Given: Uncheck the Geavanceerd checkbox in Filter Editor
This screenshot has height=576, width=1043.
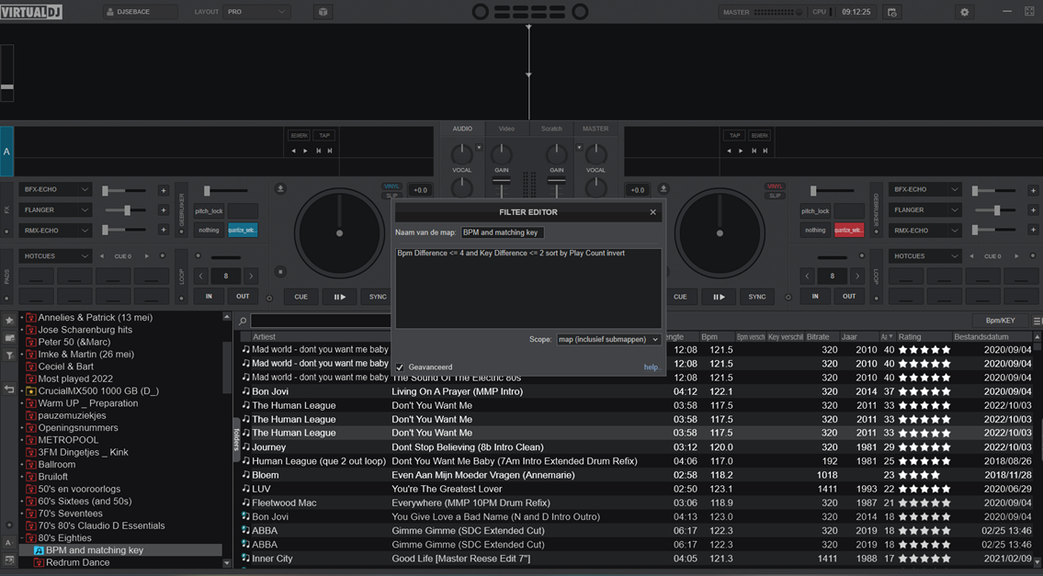Looking at the screenshot, I should click(400, 367).
